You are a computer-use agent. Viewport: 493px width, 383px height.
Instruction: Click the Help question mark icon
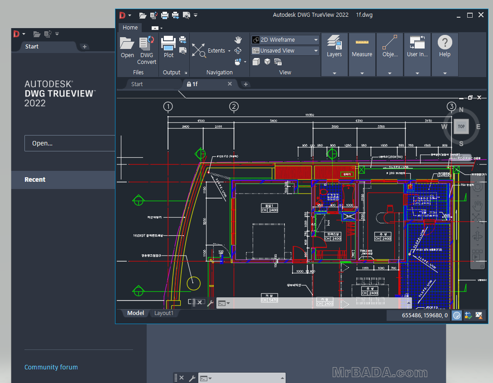click(445, 42)
